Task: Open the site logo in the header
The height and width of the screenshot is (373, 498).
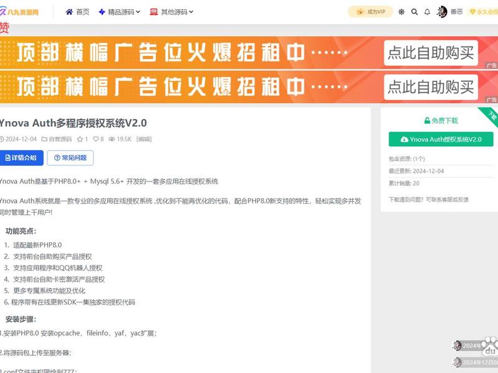Action: pos(19,12)
